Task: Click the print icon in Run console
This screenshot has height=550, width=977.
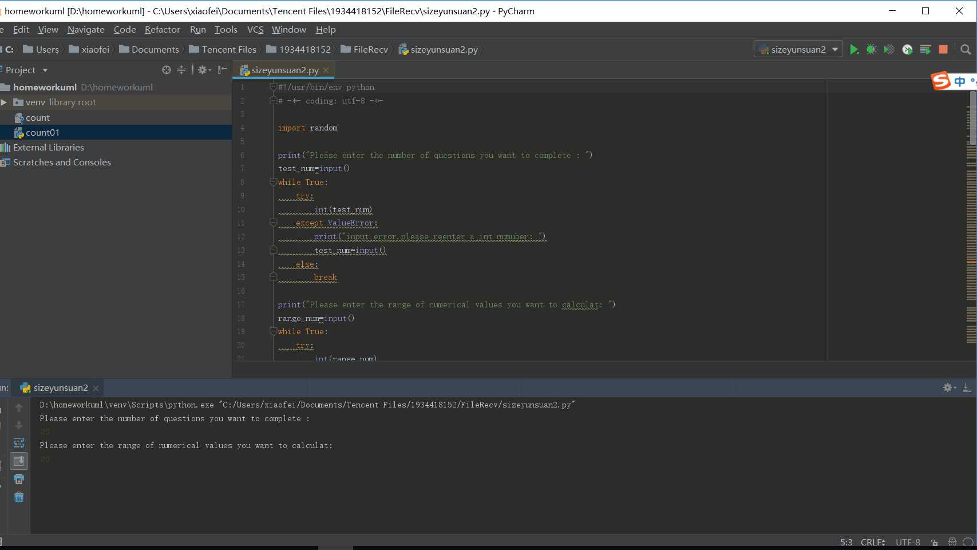Action: [x=19, y=479]
